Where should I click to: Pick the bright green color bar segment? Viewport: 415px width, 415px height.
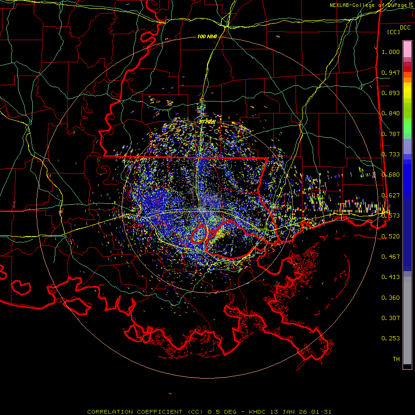pos(407,126)
